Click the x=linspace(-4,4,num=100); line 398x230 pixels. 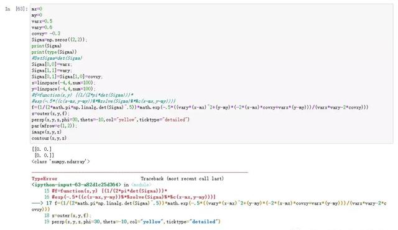point(63,83)
